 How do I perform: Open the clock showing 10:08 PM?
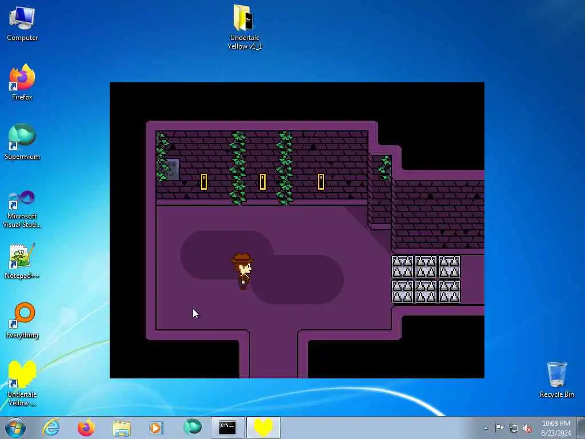556,428
